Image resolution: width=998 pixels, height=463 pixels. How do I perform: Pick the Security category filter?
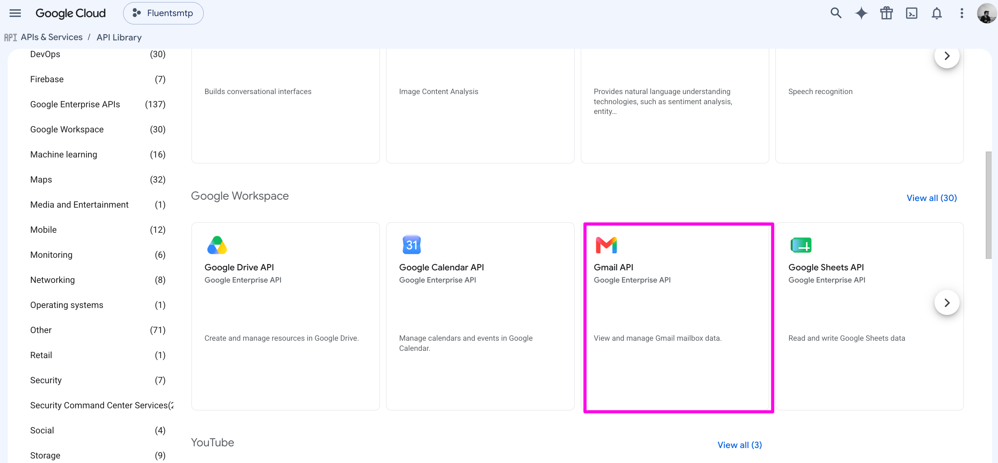coord(98,380)
